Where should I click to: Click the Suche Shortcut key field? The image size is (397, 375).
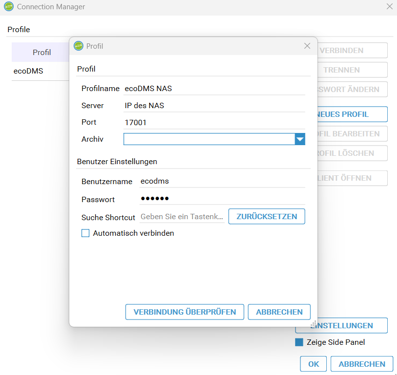(182, 216)
